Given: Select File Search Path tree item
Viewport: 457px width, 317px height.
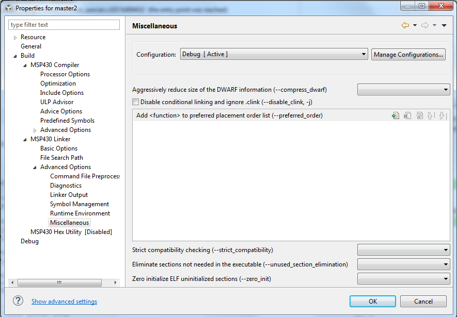Looking at the screenshot, I should click(x=61, y=158).
